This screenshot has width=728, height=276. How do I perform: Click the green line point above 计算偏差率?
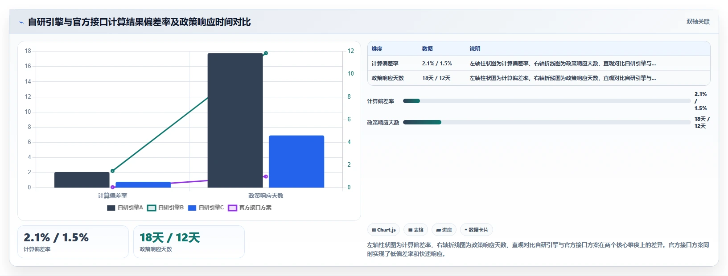112,171
